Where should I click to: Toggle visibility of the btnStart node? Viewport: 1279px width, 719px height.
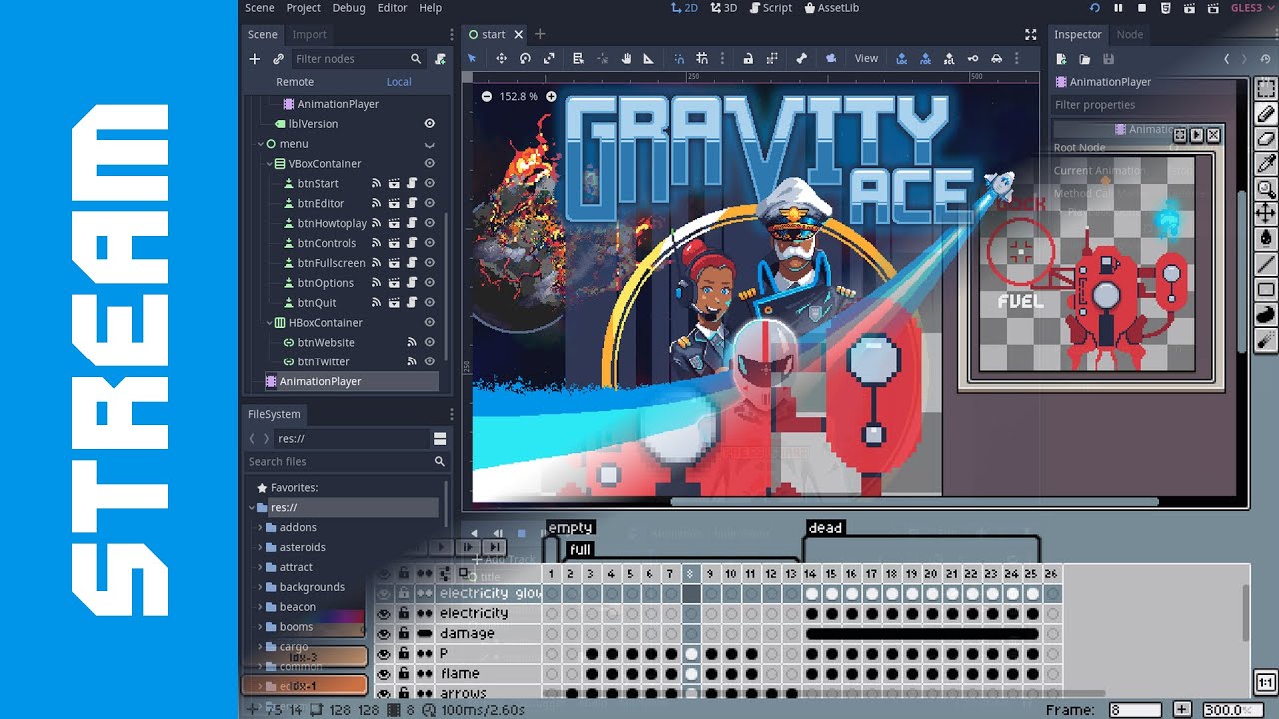coord(430,184)
